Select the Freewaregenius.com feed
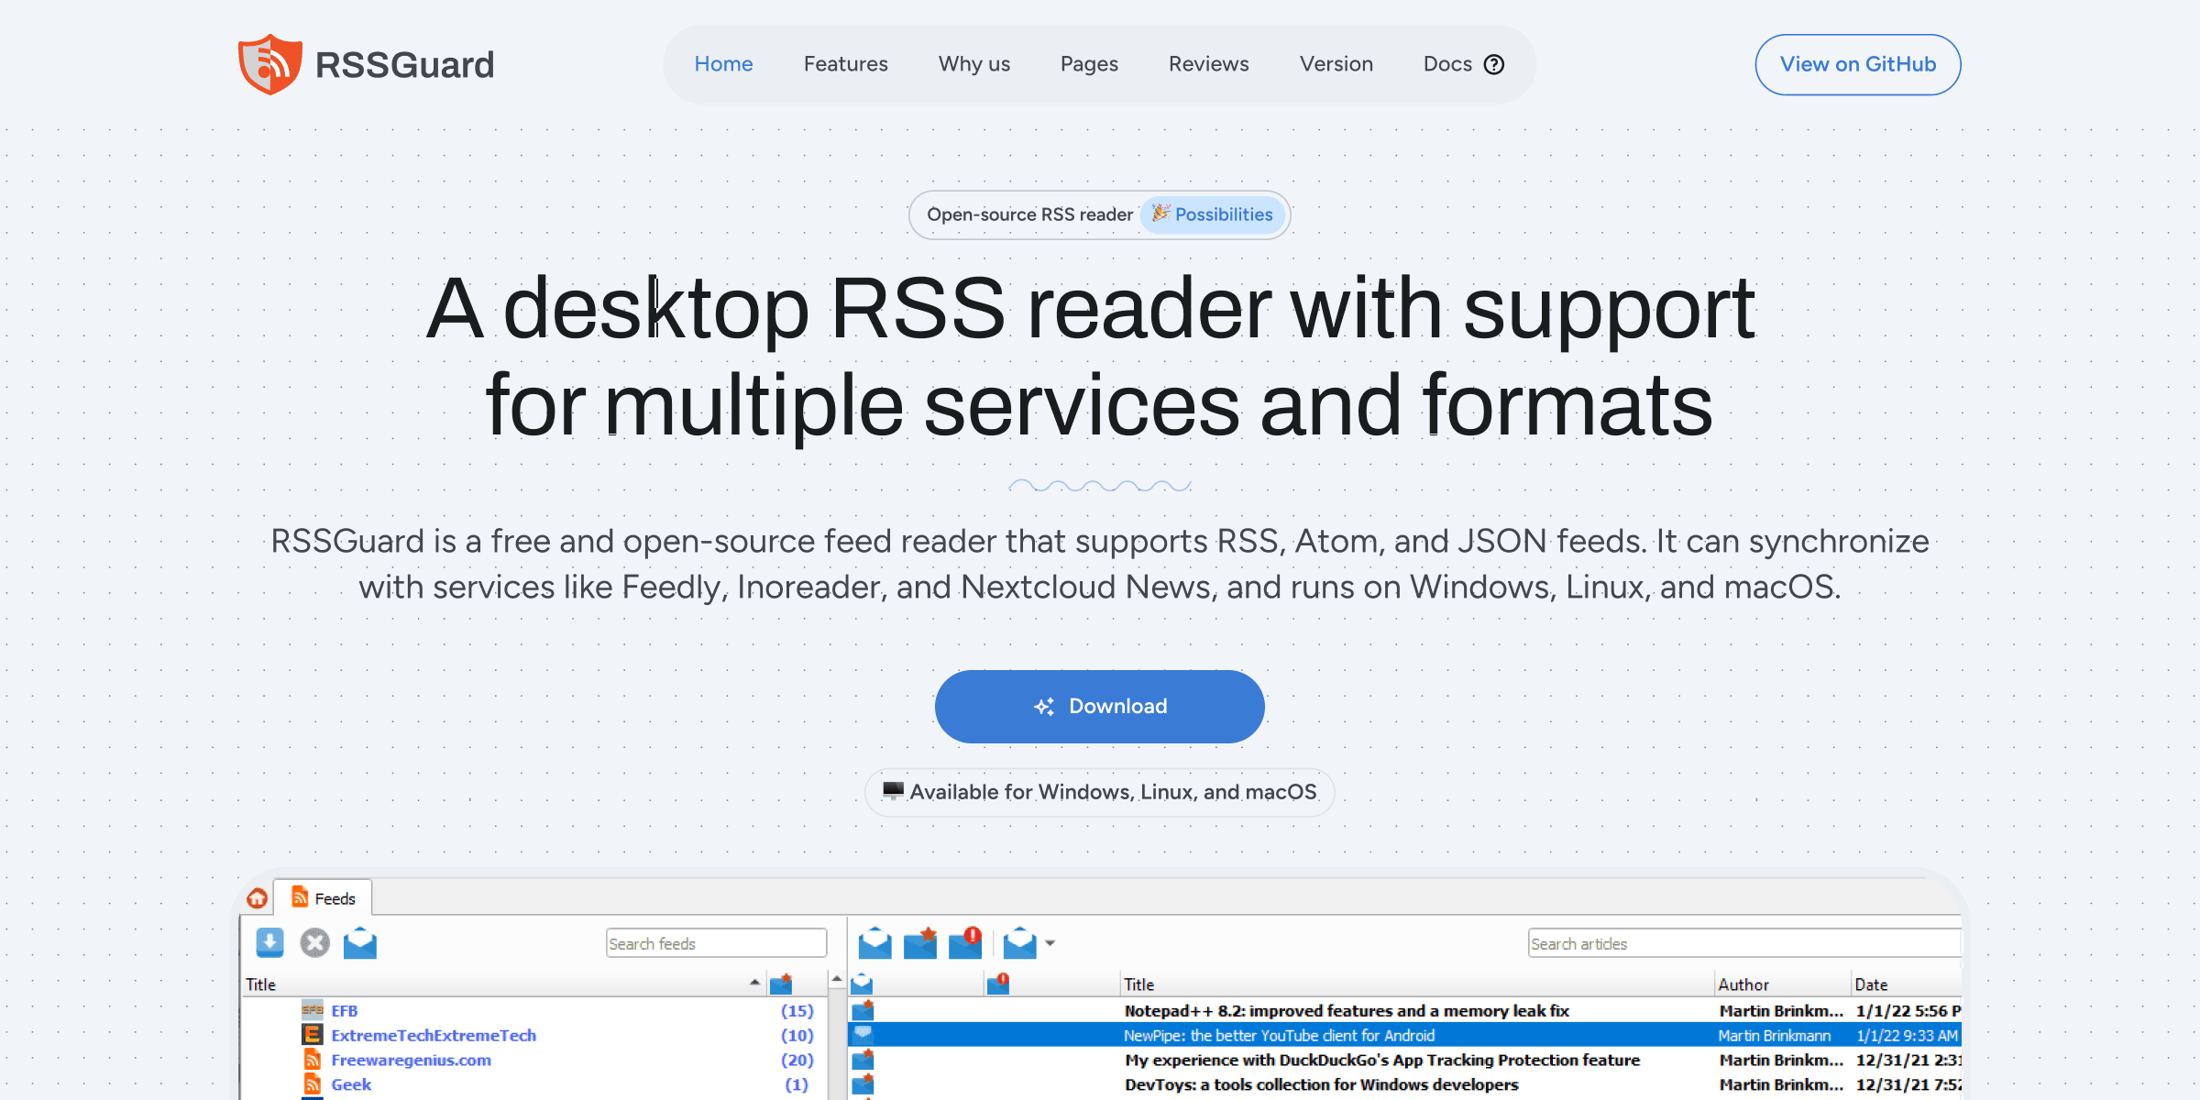The height and width of the screenshot is (1100, 2200). [411, 1060]
